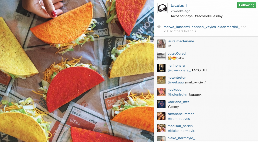Click neekuuu's open-mouth avatar
This screenshot has width=258, height=142.
161,92
